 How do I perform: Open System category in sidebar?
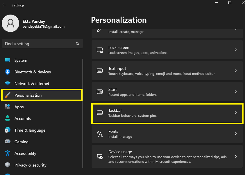pos(21,60)
